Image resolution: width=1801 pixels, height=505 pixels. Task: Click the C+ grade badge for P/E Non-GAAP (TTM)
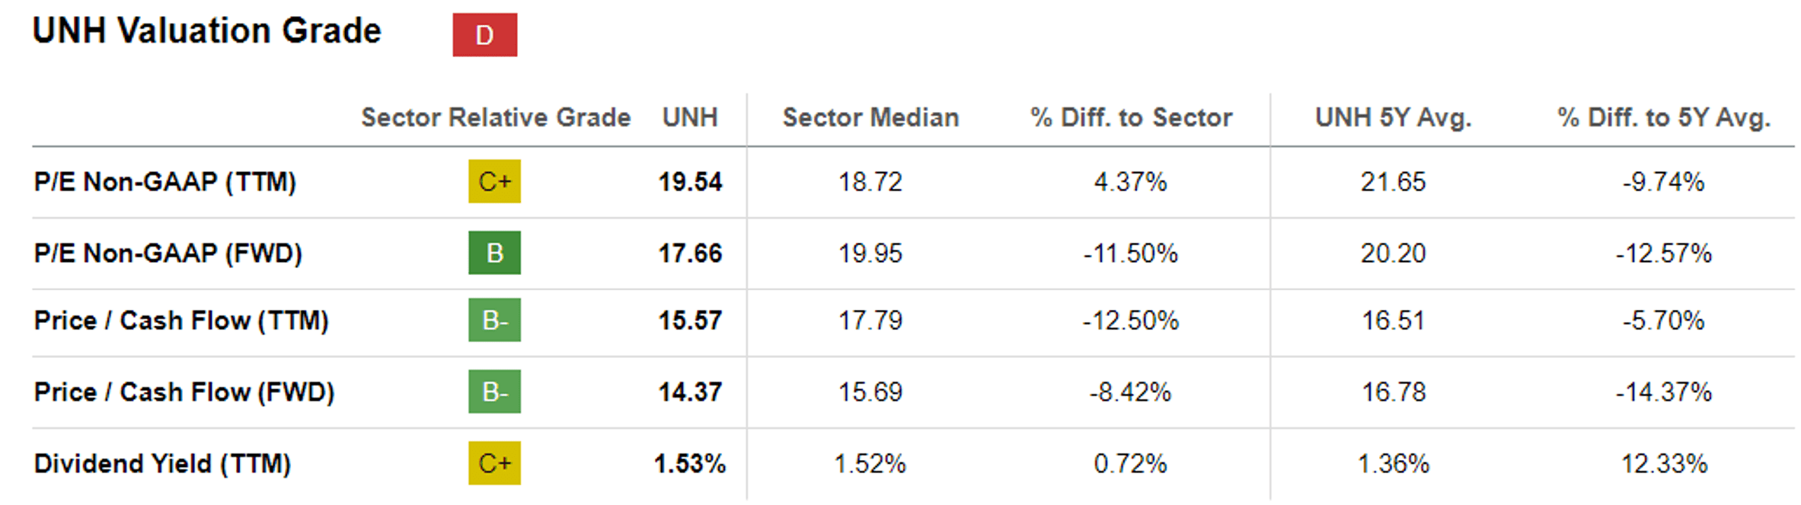494,181
